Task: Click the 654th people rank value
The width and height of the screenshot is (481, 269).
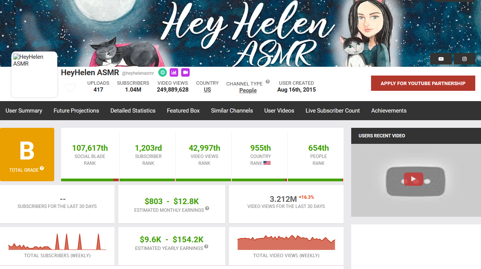Action: (318, 148)
